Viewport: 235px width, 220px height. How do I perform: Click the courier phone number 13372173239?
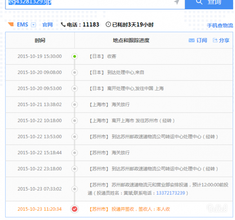point(170,193)
